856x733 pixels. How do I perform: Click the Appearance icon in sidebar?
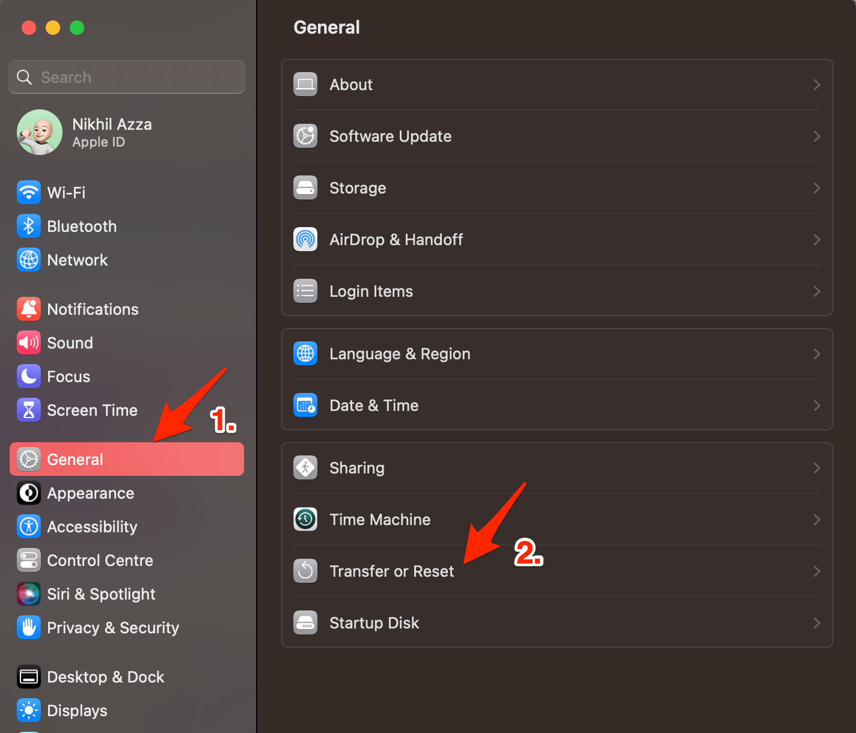coord(29,493)
